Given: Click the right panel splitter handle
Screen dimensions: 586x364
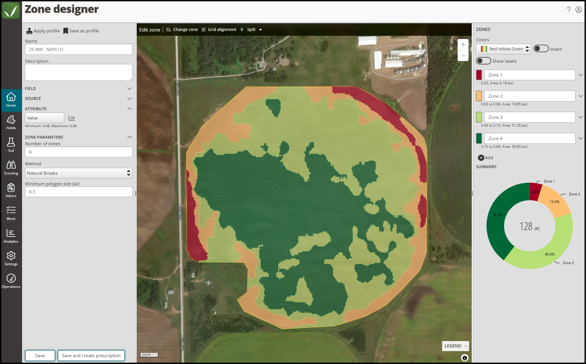Looking at the screenshot, I should [x=472, y=193].
